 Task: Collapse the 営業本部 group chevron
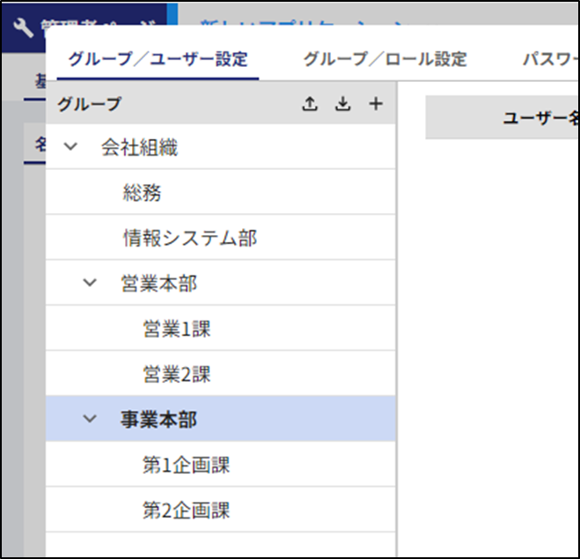pos(90,283)
